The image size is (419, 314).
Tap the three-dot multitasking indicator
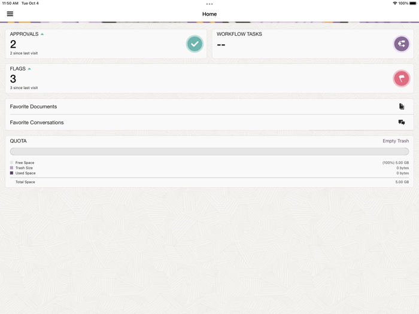point(209,4)
